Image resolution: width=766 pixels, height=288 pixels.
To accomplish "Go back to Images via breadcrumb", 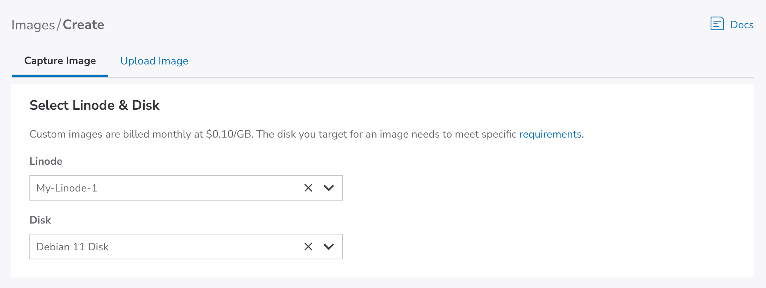I will click(33, 25).
